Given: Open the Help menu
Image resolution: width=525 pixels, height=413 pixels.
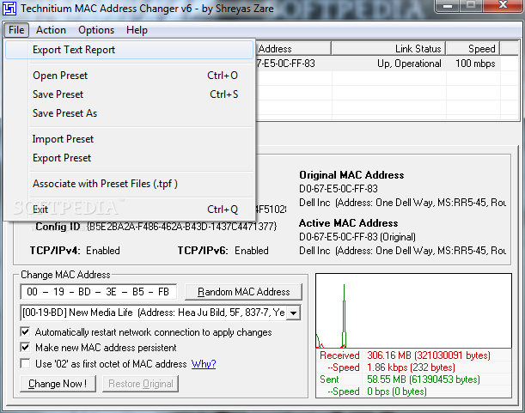Looking at the screenshot, I should tap(137, 30).
